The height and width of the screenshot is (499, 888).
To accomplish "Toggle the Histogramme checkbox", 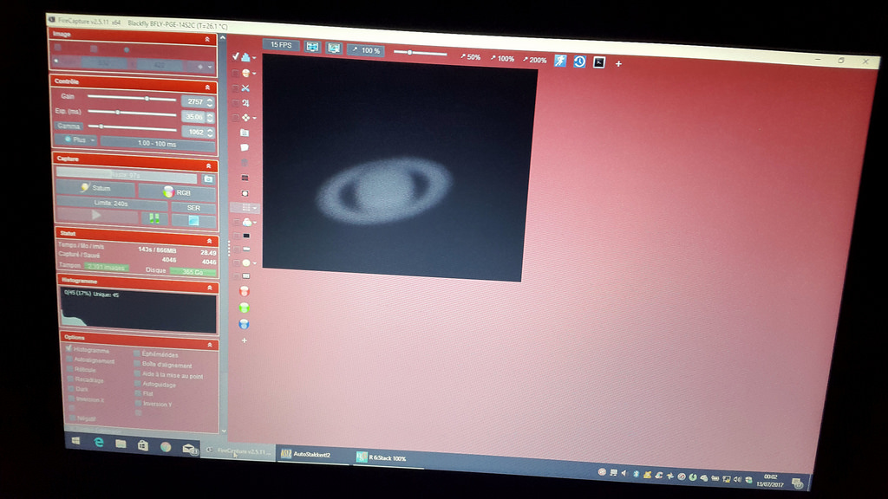I will tap(69, 348).
